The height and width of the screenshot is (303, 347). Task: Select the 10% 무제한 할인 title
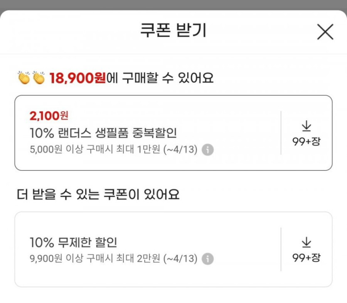pos(73,242)
